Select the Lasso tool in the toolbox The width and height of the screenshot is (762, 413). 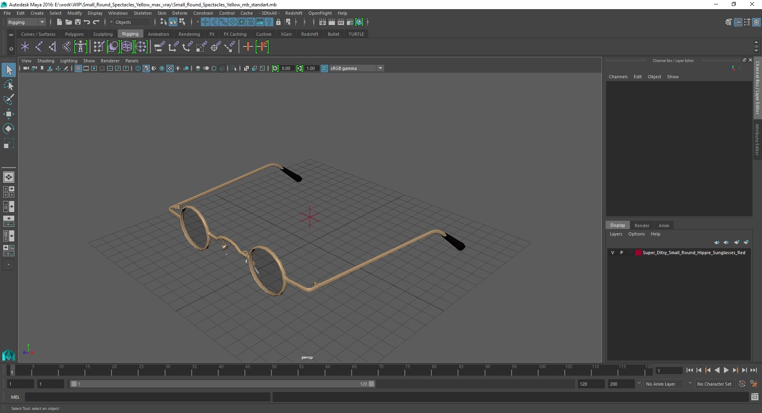click(9, 85)
